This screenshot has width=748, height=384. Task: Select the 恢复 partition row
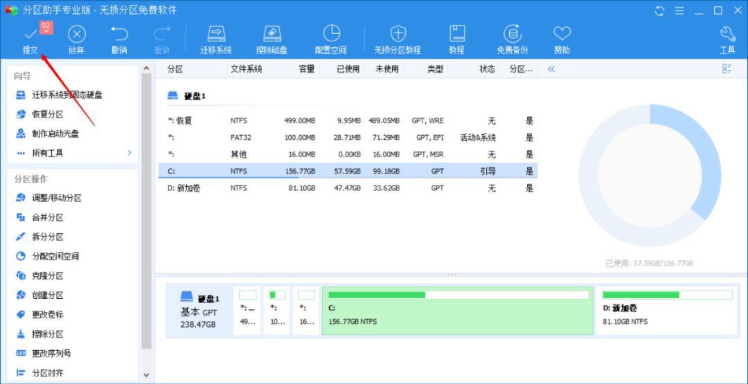[x=348, y=121]
